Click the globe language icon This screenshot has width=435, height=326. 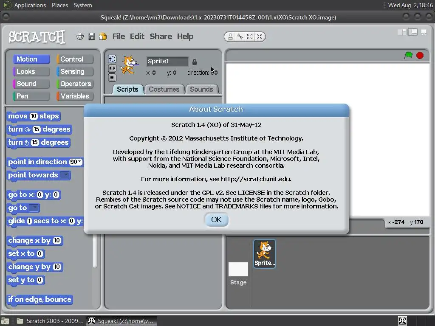[x=80, y=37]
